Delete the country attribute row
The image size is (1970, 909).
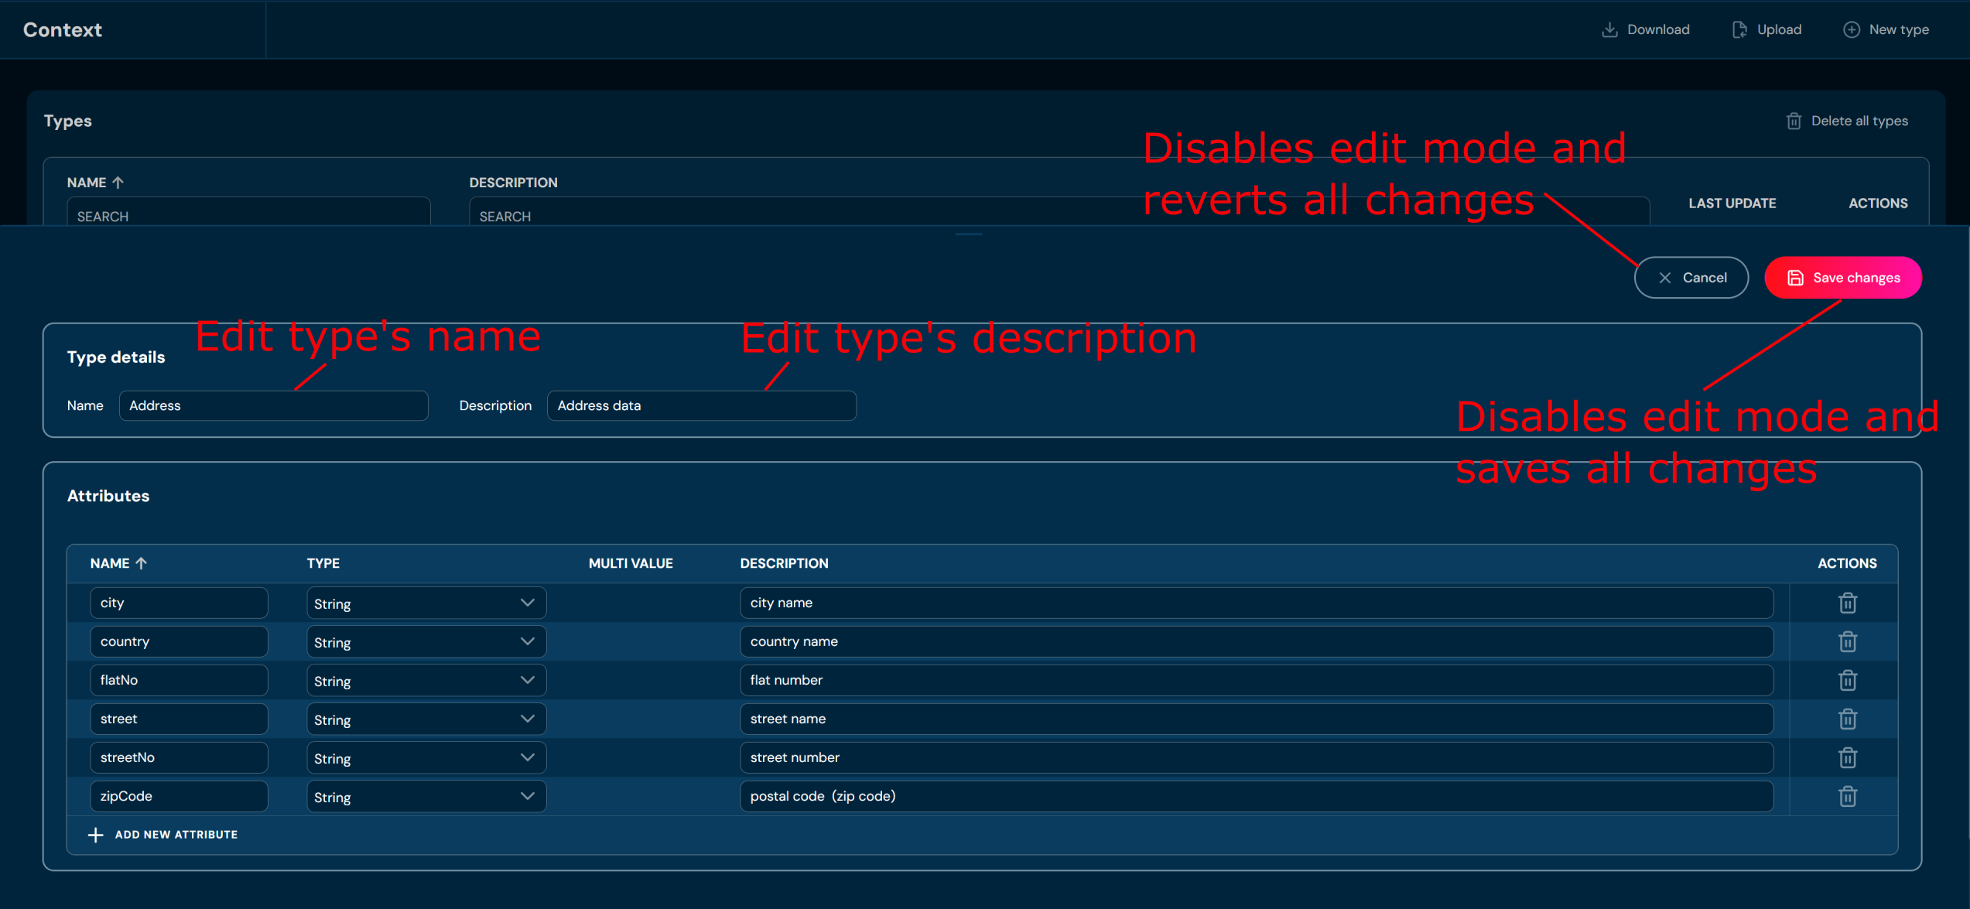pos(1847,641)
